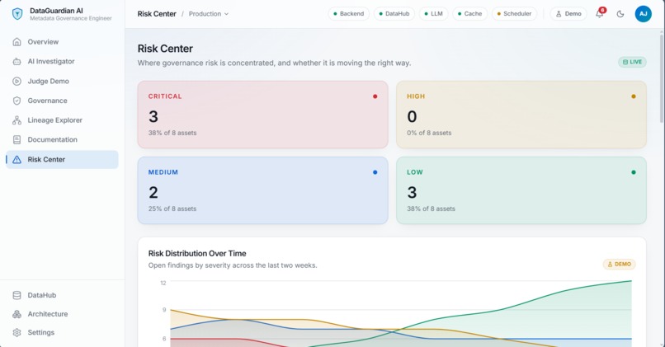Click the Documentation book icon
Image resolution: width=665 pixels, height=347 pixels.
click(x=17, y=140)
